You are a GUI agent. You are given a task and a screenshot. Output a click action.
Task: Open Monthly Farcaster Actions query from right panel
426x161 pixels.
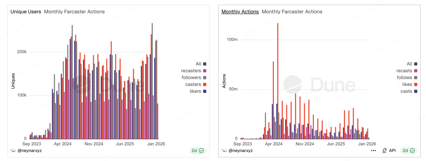click(x=292, y=12)
